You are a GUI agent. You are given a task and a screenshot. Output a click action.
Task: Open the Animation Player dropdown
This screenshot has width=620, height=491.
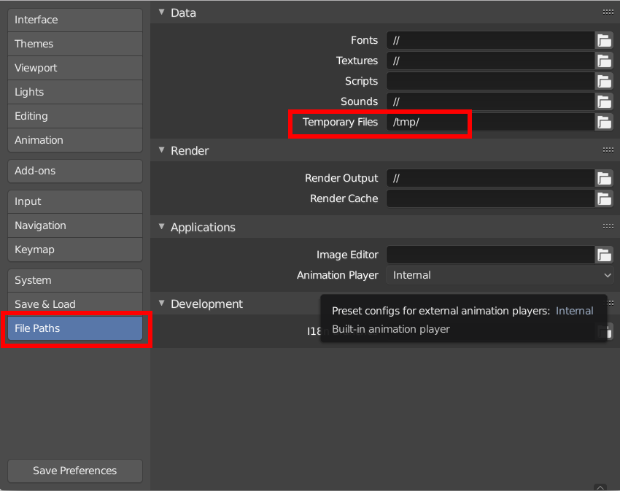tap(500, 275)
